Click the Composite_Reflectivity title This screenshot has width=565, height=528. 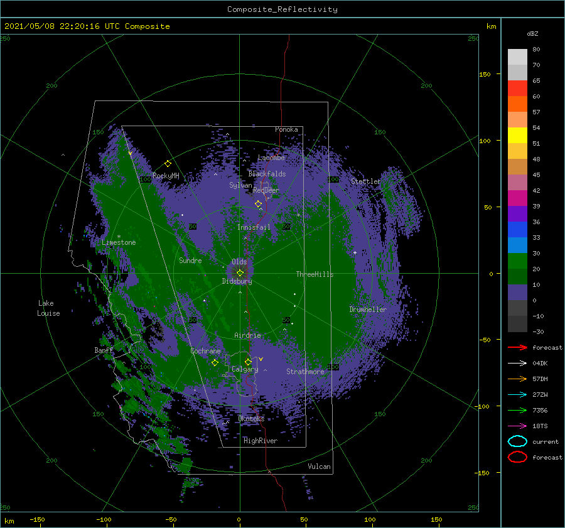point(282,9)
